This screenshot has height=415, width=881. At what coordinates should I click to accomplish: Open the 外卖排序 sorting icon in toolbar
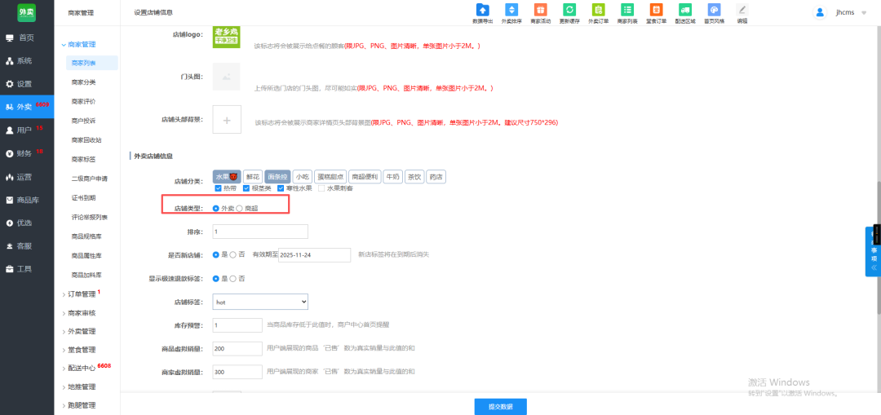pos(511,11)
